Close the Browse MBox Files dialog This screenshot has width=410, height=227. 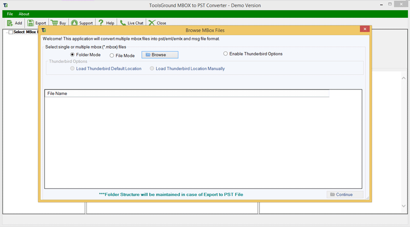[364, 30]
